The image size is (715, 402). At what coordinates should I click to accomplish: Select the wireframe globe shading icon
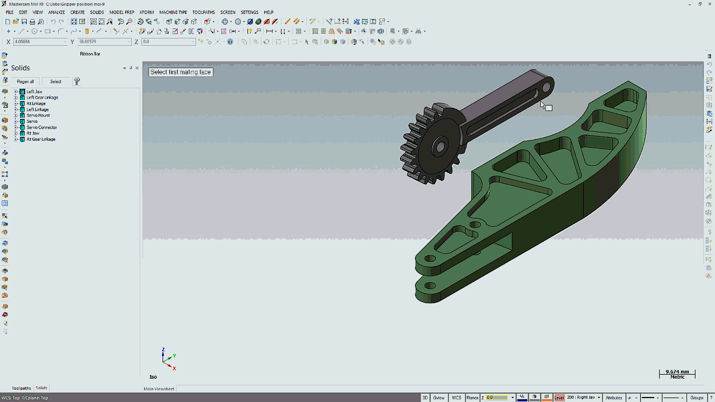225,22
